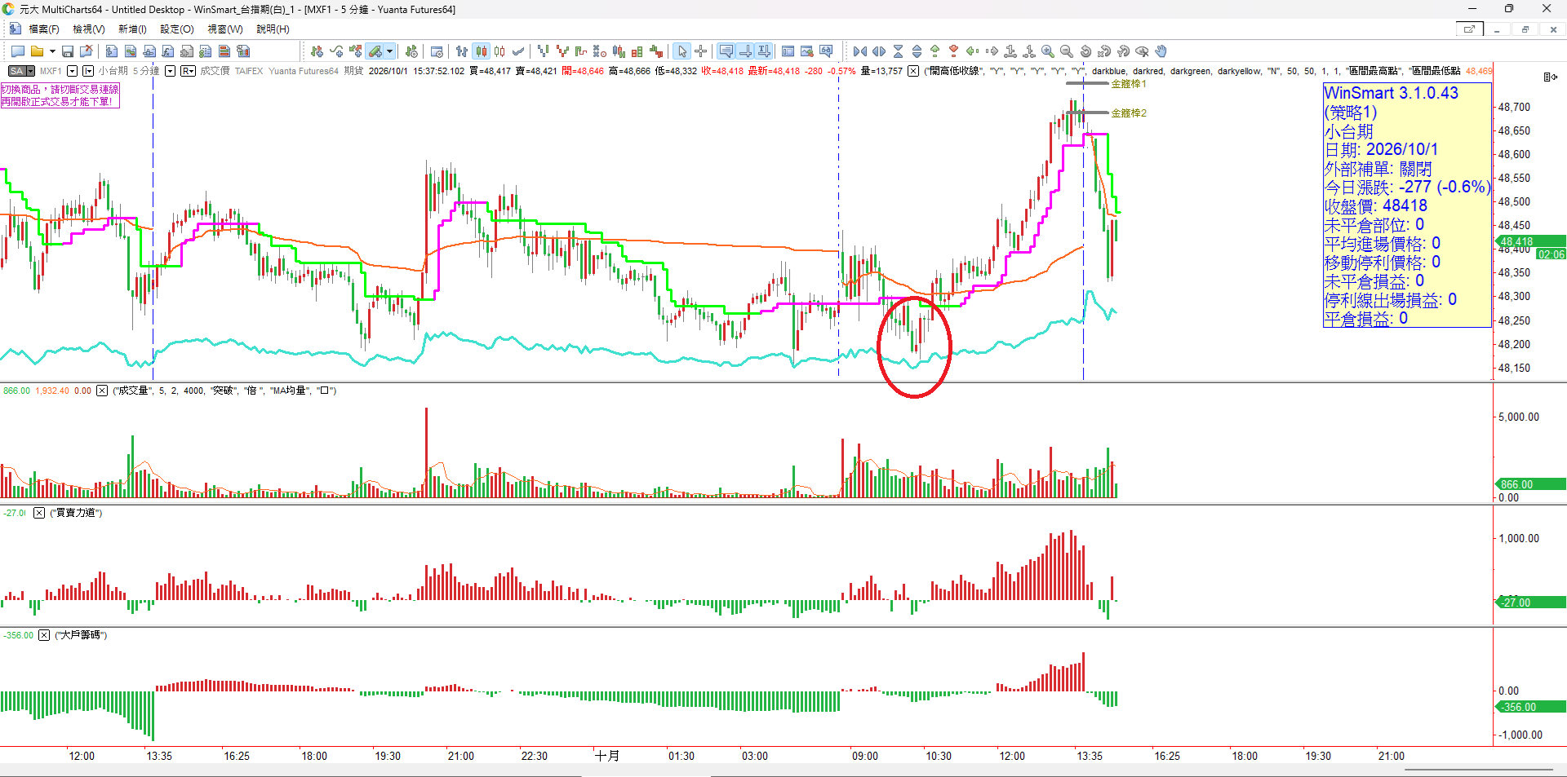Open the SA dropdown in status line
The height and width of the screenshot is (777, 1567).
coord(21,71)
